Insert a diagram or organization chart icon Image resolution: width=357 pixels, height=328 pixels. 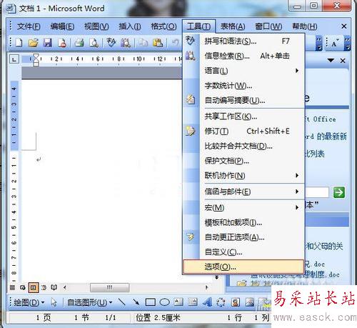(x=221, y=302)
